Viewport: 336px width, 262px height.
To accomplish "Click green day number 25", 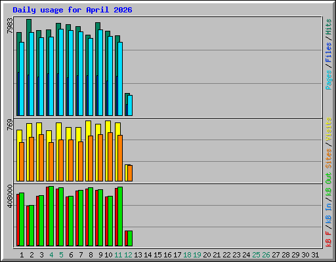I will [x=256, y=255].
